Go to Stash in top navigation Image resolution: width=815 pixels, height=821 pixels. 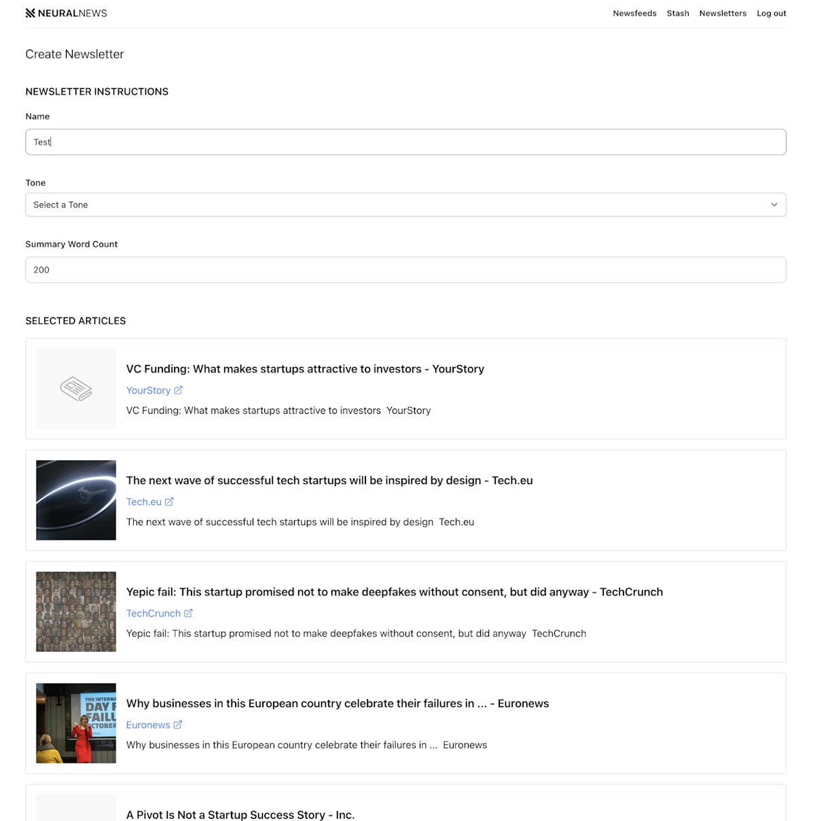click(678, 13)
